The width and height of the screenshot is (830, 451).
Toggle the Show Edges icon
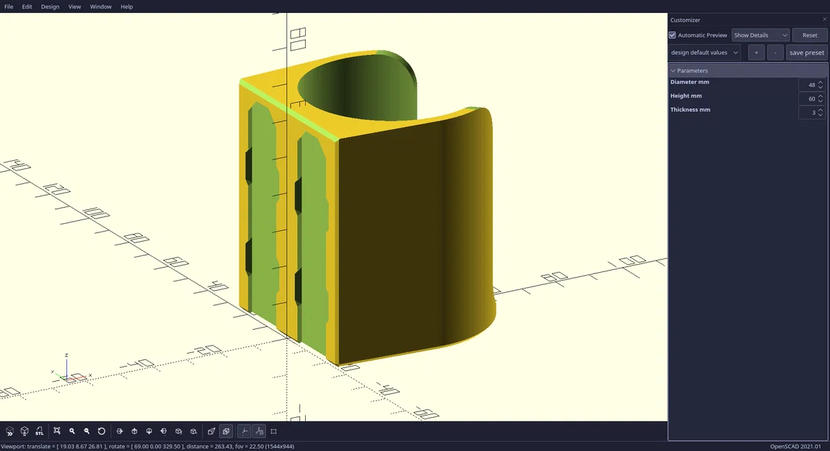274,432
